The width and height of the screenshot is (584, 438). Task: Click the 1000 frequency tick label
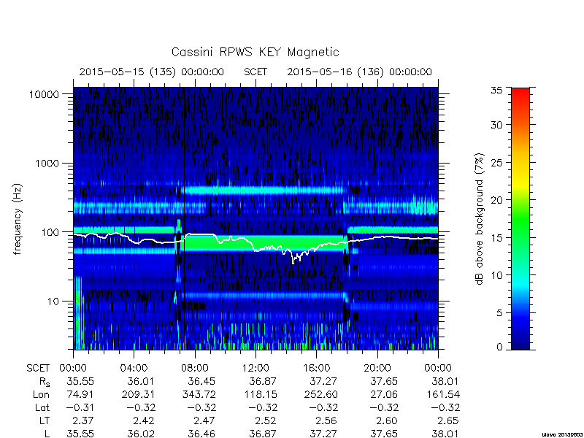pyautogui.click(x=47, y=163)
